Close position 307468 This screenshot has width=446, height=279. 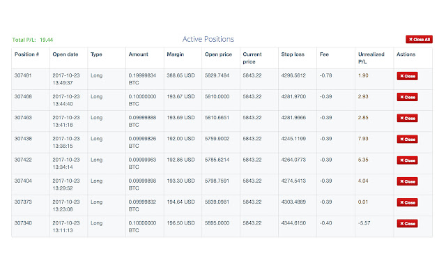[x=407, y=97]
